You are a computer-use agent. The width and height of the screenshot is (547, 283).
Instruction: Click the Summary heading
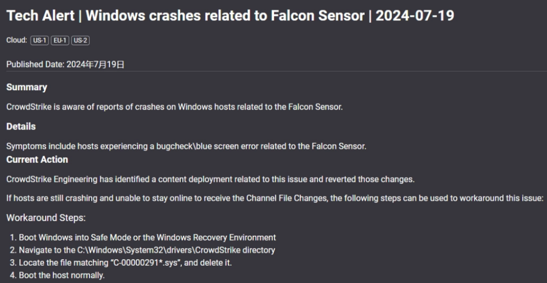pos(26,87)
